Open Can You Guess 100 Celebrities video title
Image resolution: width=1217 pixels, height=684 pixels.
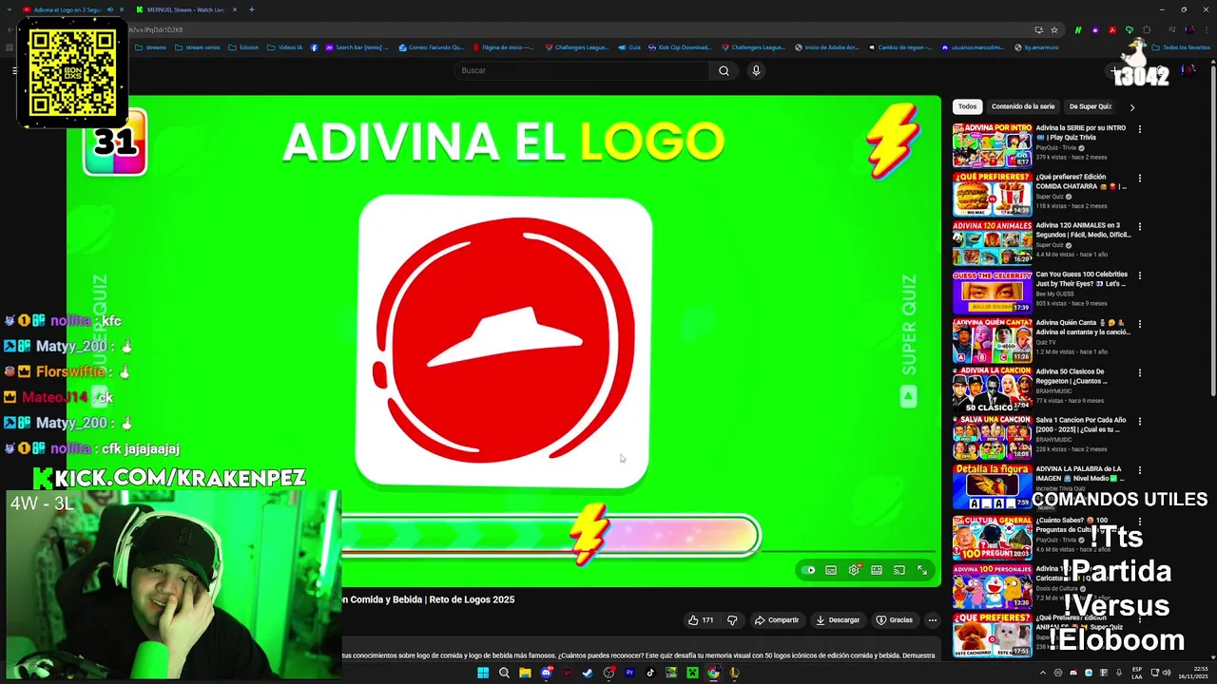pyautogui.click(x=1081, y=279)
